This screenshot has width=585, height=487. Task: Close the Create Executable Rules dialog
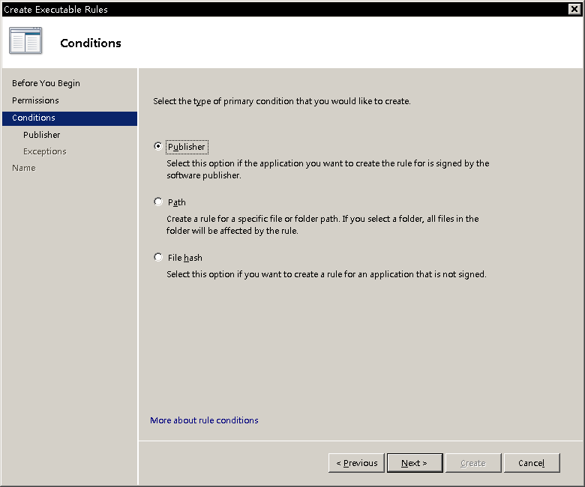click(574, 9)
